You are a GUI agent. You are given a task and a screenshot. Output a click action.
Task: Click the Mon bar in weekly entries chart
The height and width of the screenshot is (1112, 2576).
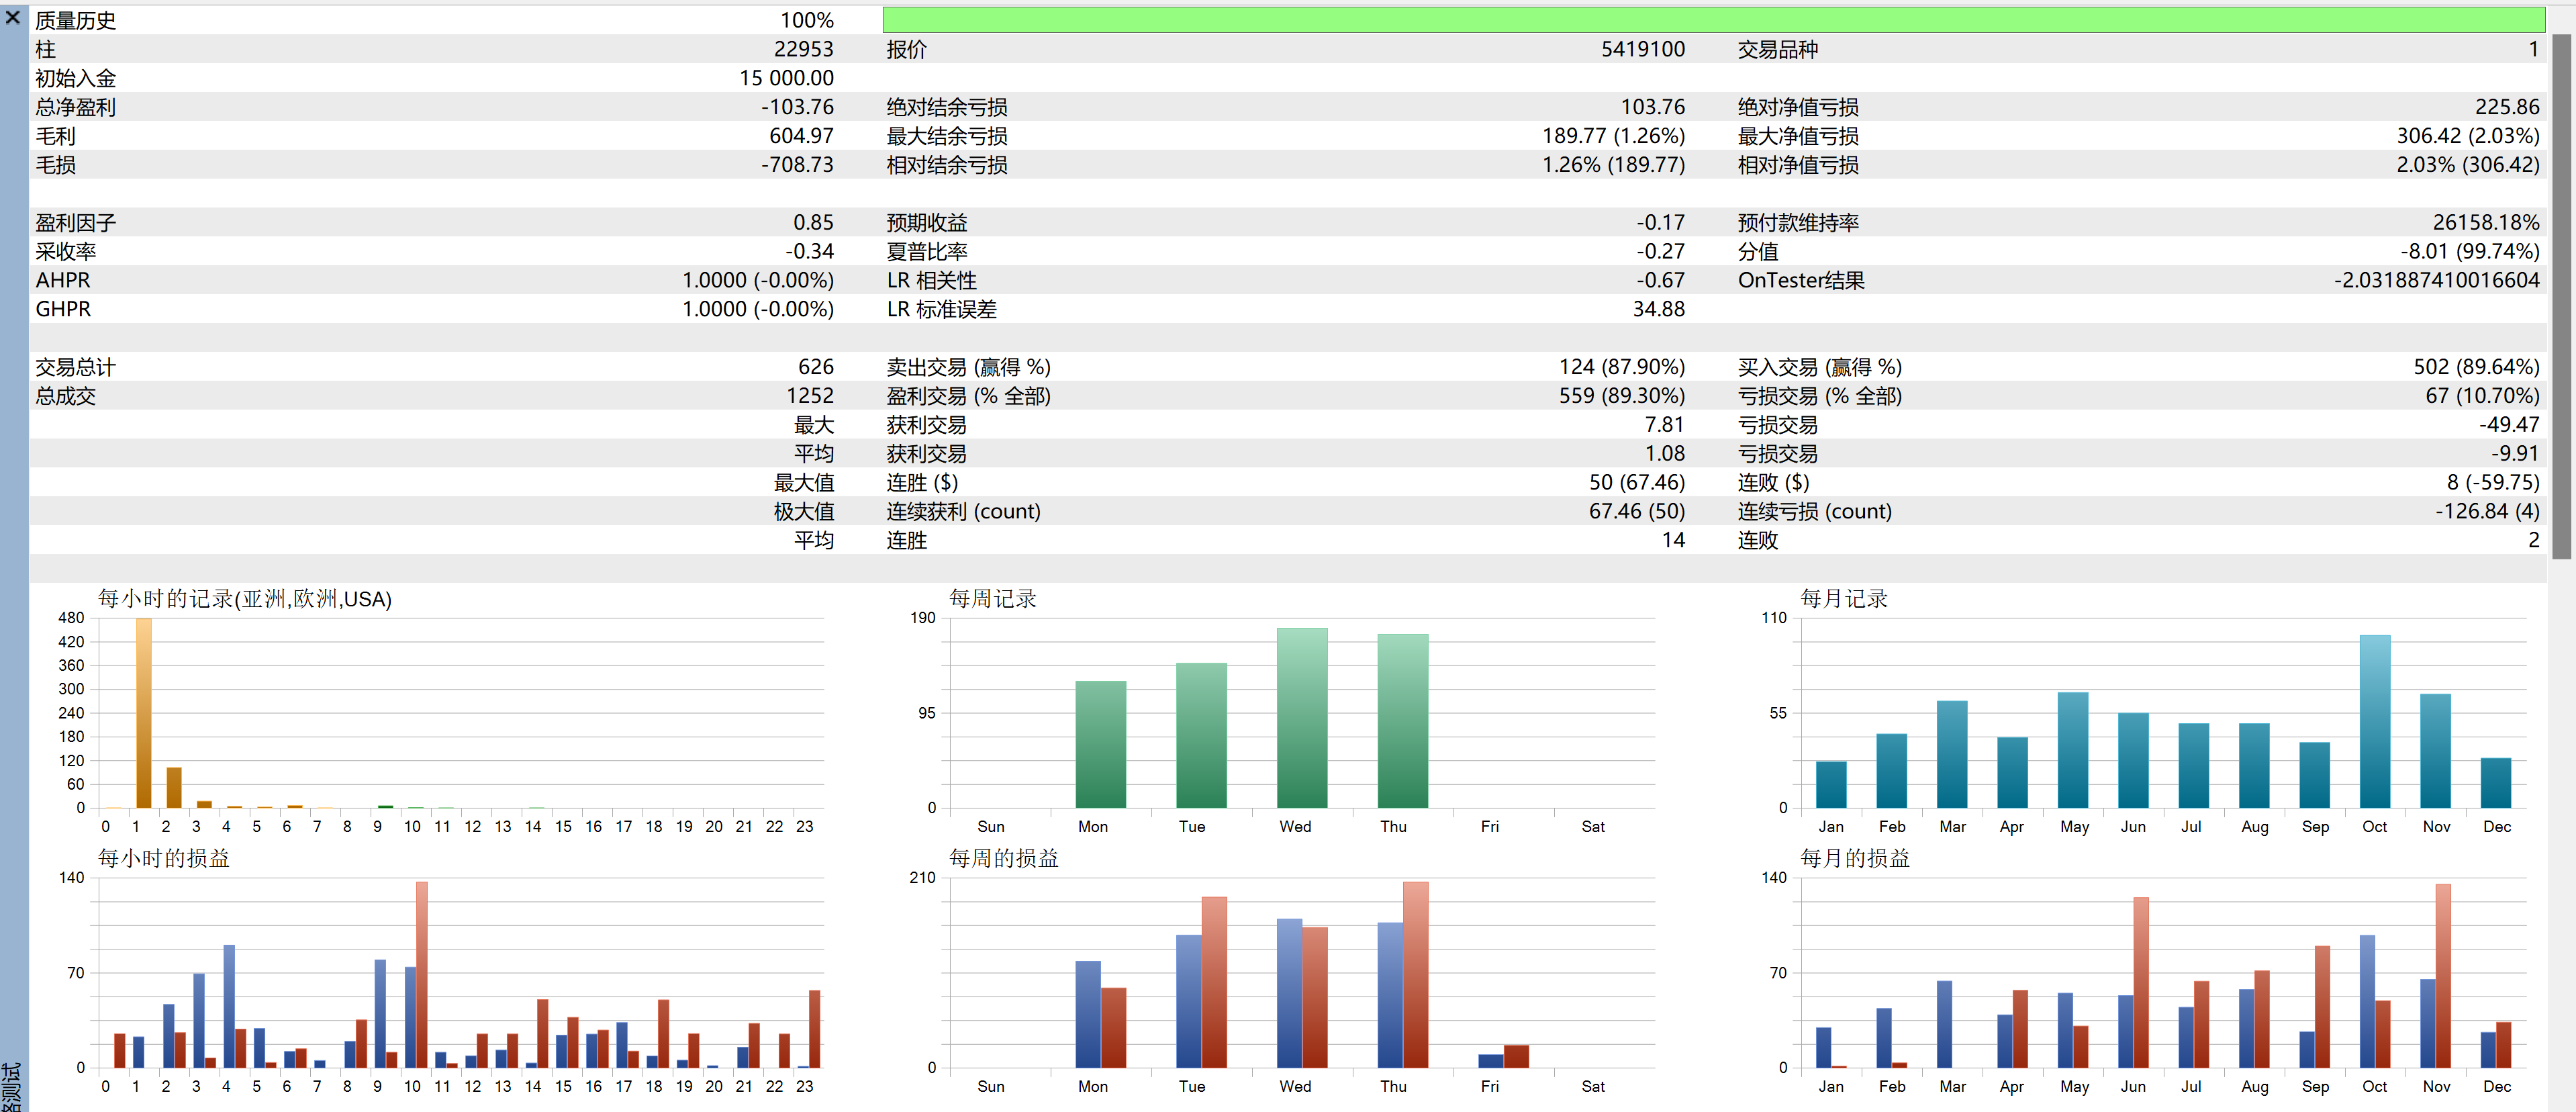click(1100, 744)
